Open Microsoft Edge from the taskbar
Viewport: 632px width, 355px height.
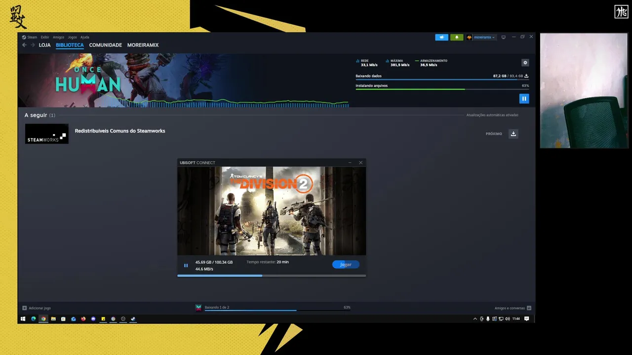(34, 319)
